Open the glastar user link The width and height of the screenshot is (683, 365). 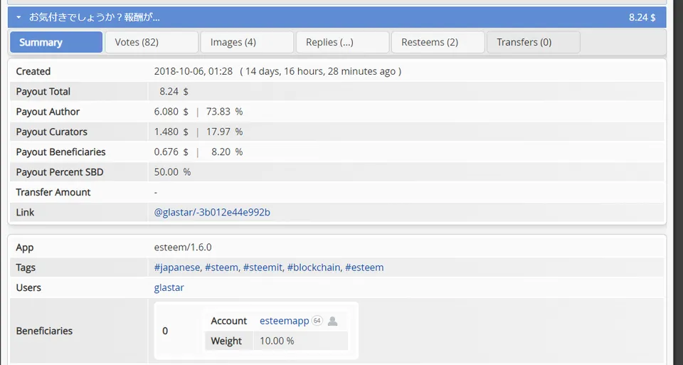click(x=169, y=288)
